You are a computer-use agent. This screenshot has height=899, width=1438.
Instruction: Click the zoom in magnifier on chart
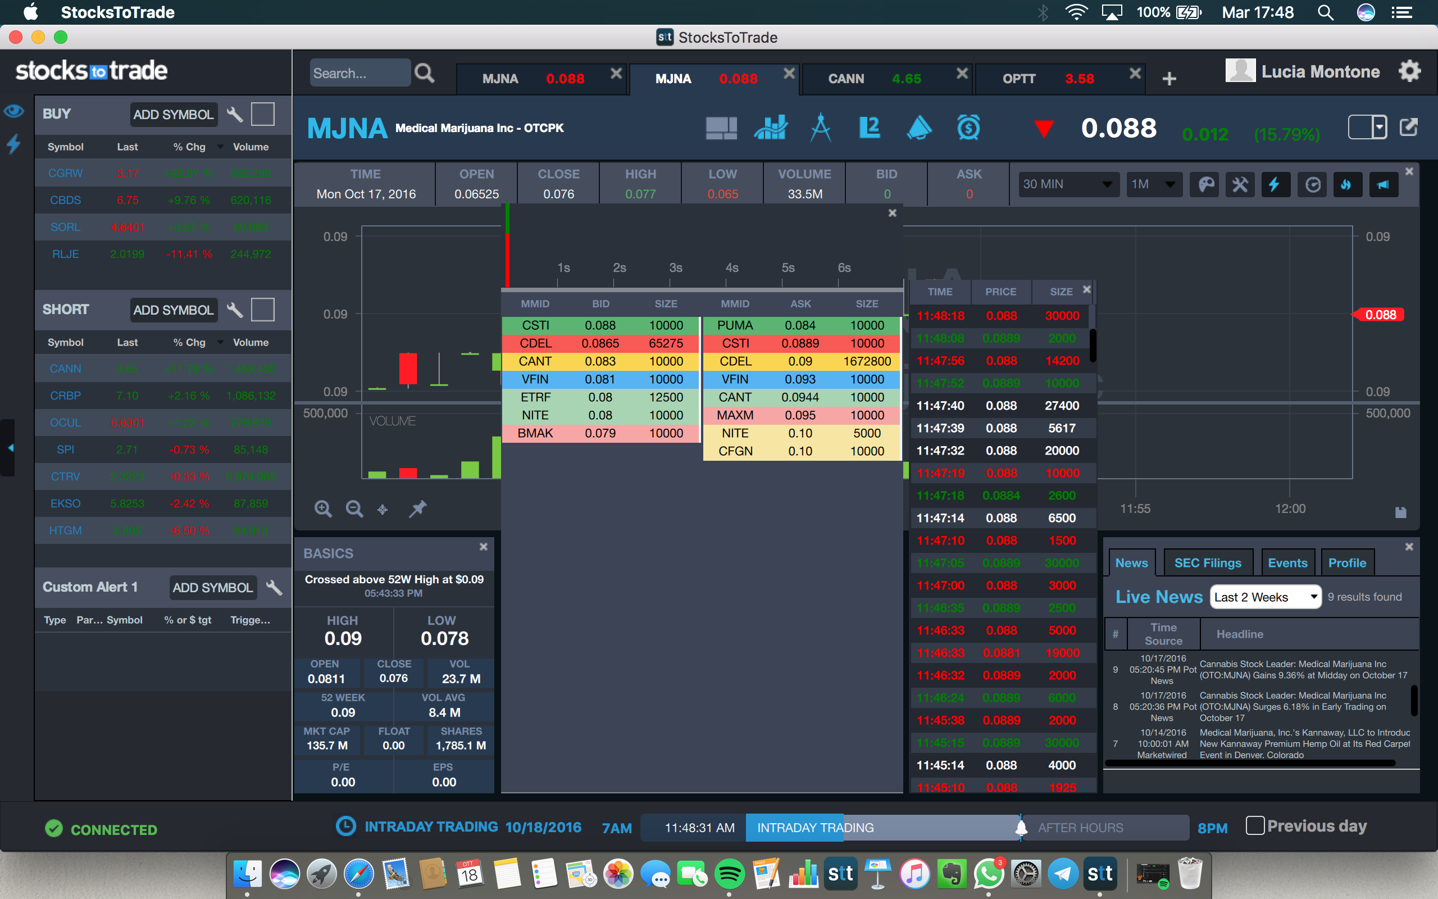coord(322,509)
